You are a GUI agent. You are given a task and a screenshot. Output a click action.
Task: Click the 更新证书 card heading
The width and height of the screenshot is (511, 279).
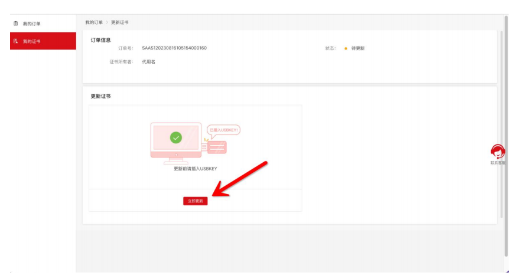100,96
